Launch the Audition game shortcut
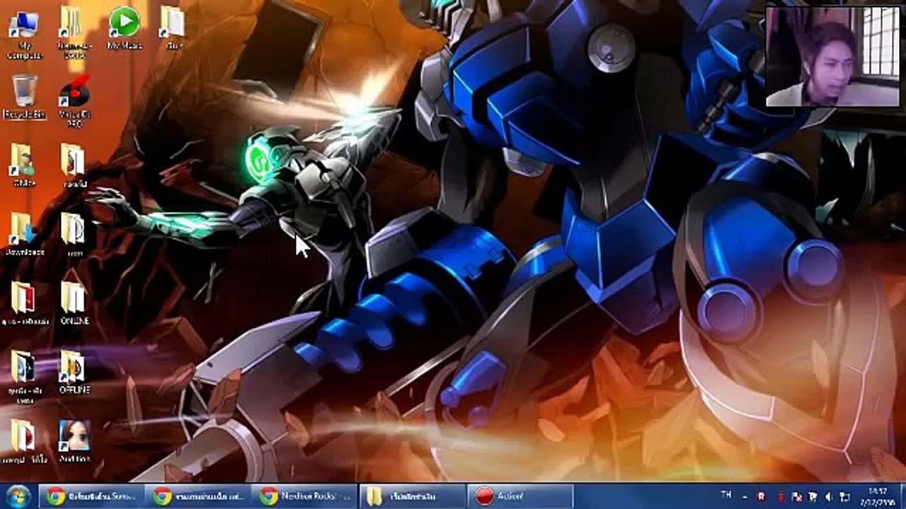 (74, 441)
